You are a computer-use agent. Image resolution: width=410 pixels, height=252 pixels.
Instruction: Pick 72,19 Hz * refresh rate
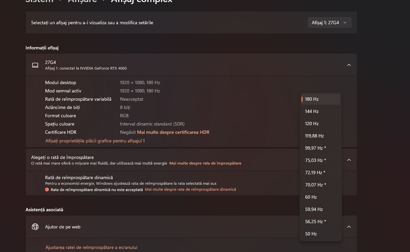click(321, 173)
